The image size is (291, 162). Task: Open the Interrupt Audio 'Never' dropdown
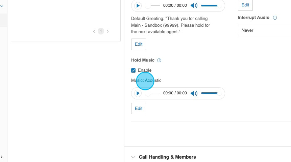tap(264, 30)
